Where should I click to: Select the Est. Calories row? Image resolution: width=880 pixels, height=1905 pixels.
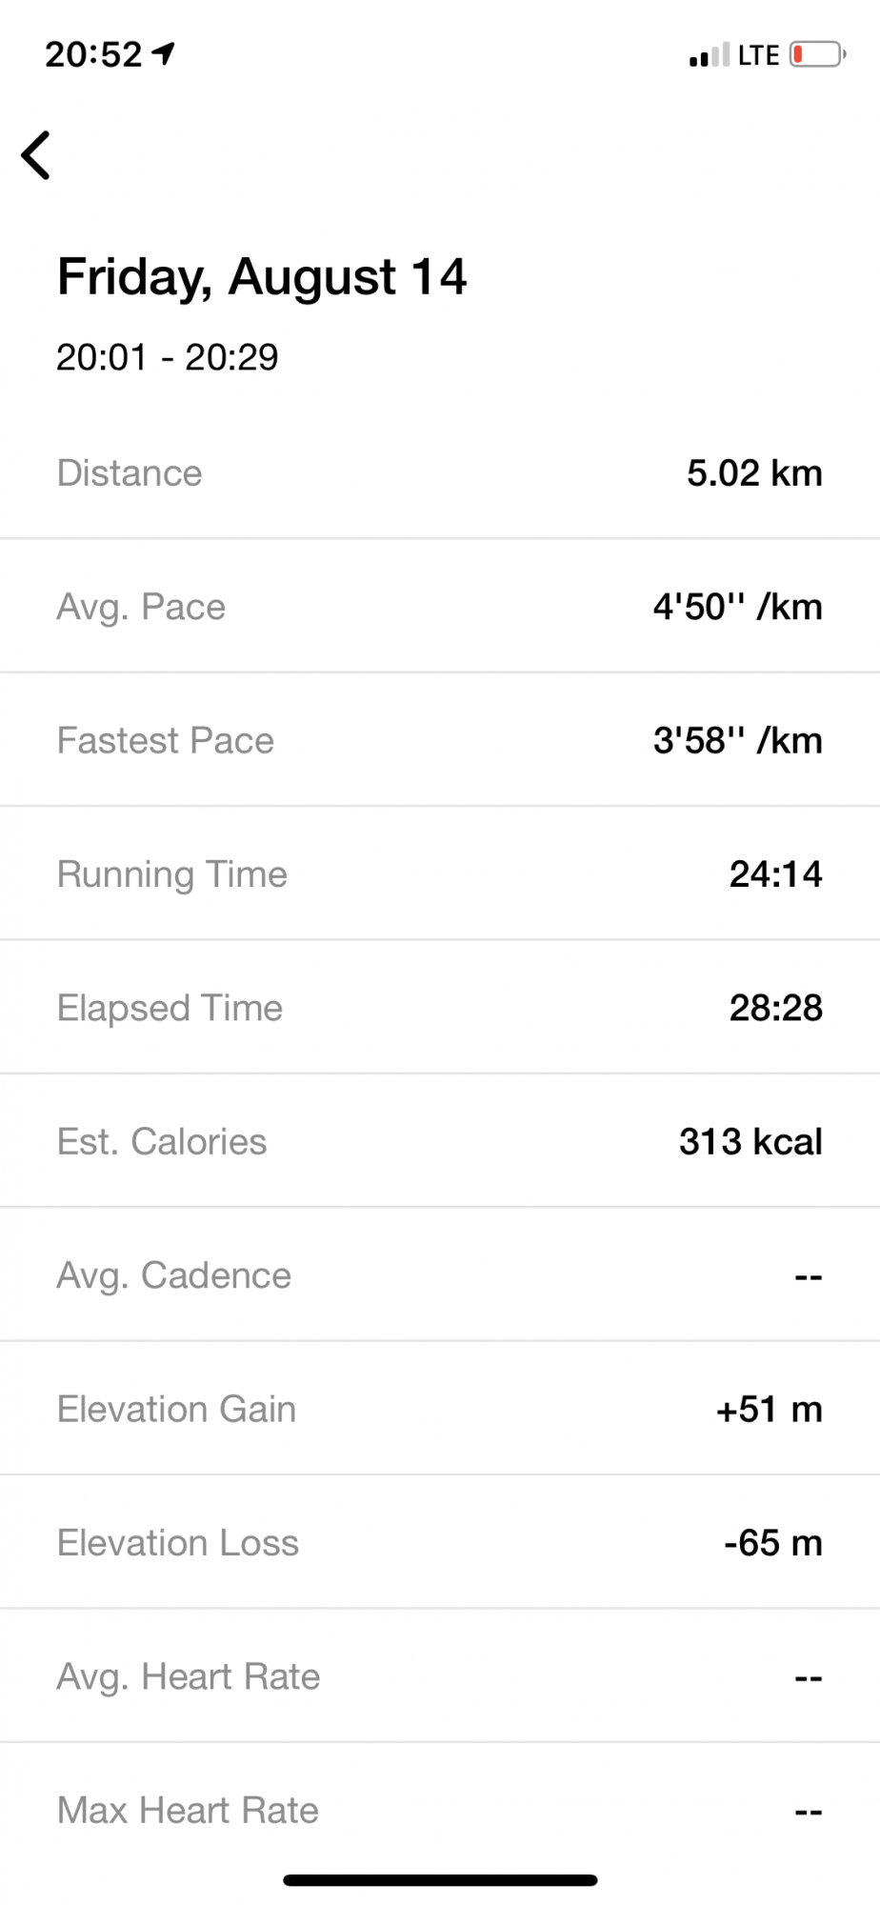tap(440, 1142)
